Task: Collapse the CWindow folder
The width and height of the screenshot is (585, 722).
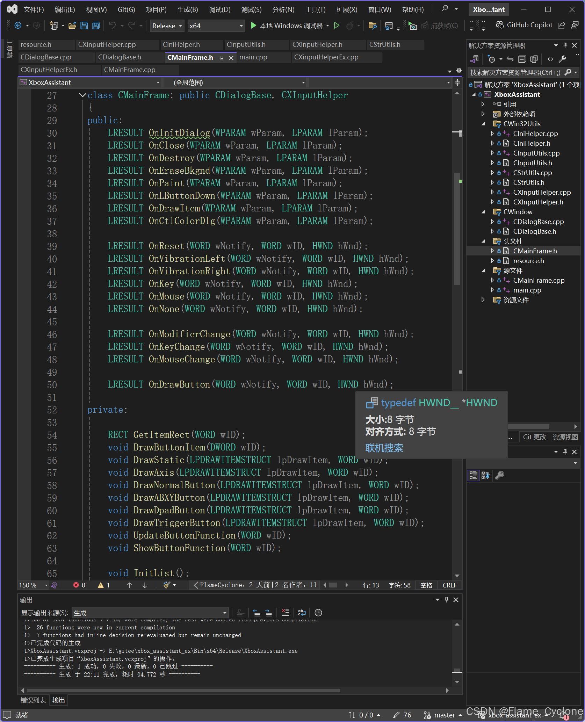Action: pyautogui.click(x=484, y=212)
